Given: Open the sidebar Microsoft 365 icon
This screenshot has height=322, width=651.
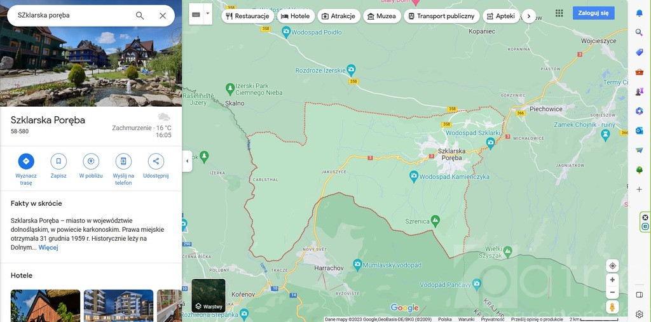Looking at the screenshot, I should [640, 111].
